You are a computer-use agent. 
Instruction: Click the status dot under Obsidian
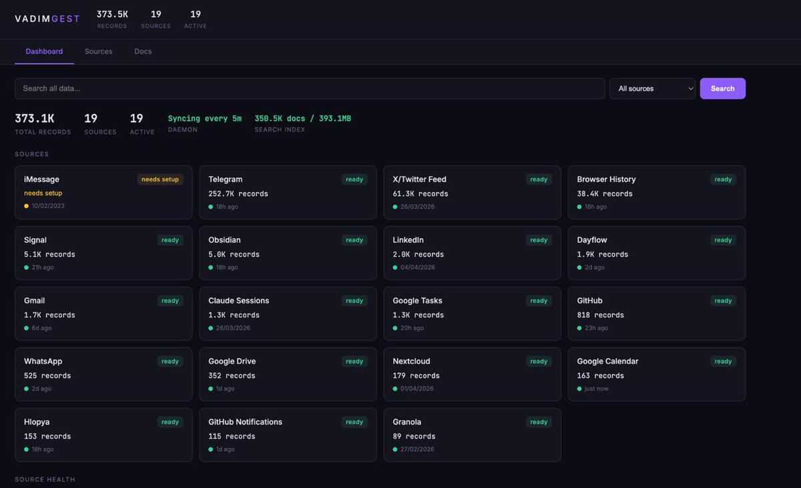[211, 267]
